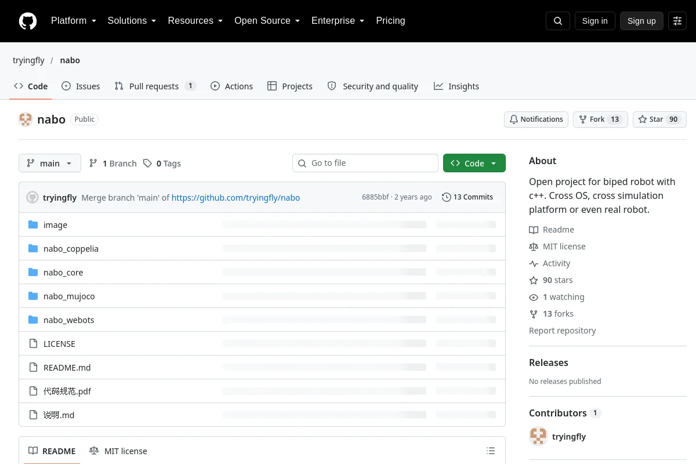
Task: Open the MIT license link in About
Action: (x=557, y=246)
